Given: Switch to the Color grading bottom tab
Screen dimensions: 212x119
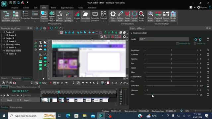Looking at the screenshot, I should (16, 107).
